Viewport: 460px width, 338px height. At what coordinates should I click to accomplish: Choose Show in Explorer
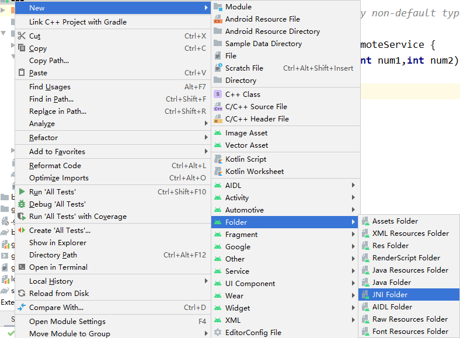[113, 243]
